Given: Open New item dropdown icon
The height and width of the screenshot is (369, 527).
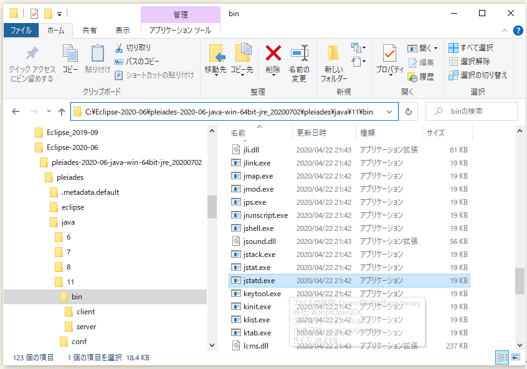Looking at the screenshot, I should tap(358, 48).
